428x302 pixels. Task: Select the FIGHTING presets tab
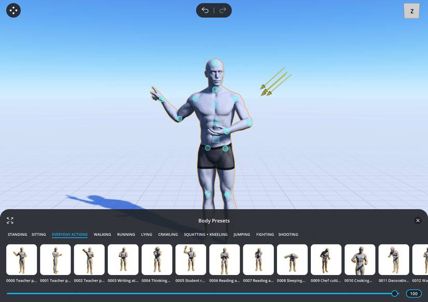(265, 234)
